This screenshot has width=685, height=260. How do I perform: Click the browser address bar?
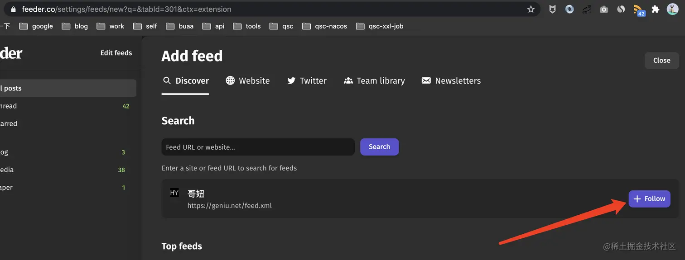(x=272, y=9)
